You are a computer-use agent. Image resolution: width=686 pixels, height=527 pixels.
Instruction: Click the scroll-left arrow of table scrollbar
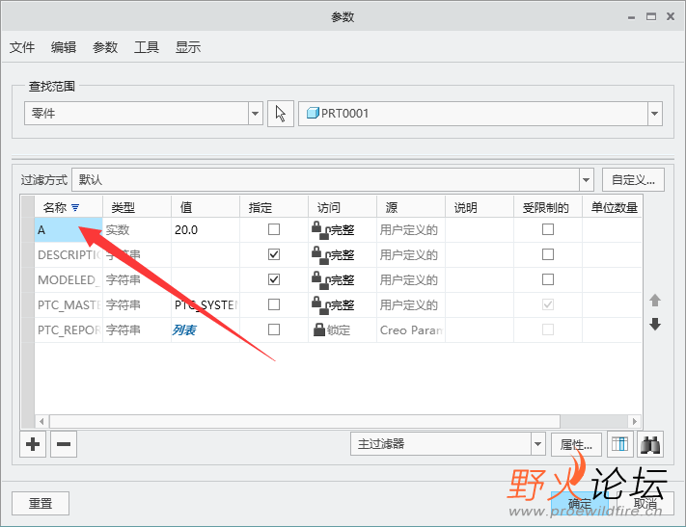(x=42, y=422)
